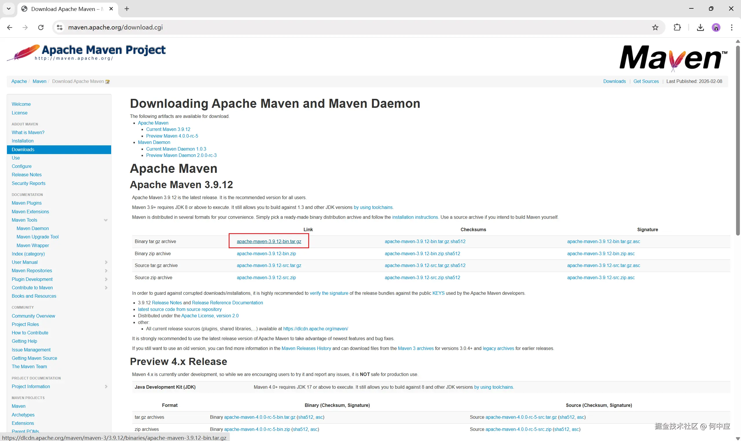Open the Chrome downloads icon
The image size is (741, 441).
pyautogui.click(x=700, y=27)
